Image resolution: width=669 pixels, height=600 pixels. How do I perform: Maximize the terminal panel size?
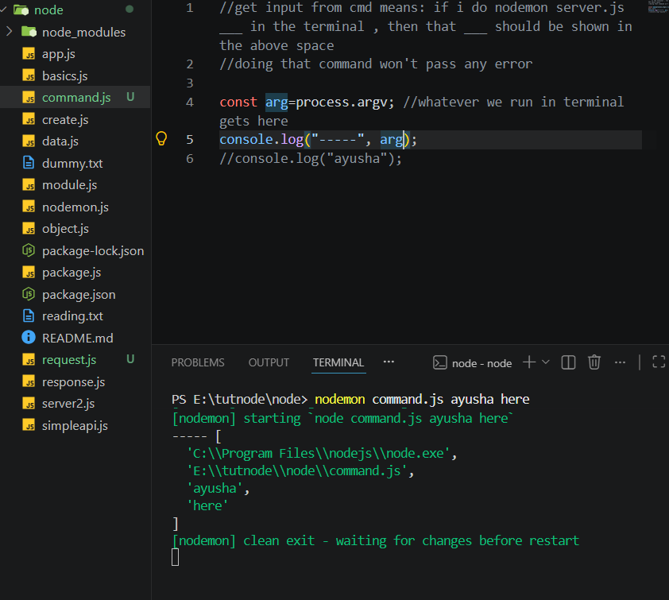(x=659, y=362)
